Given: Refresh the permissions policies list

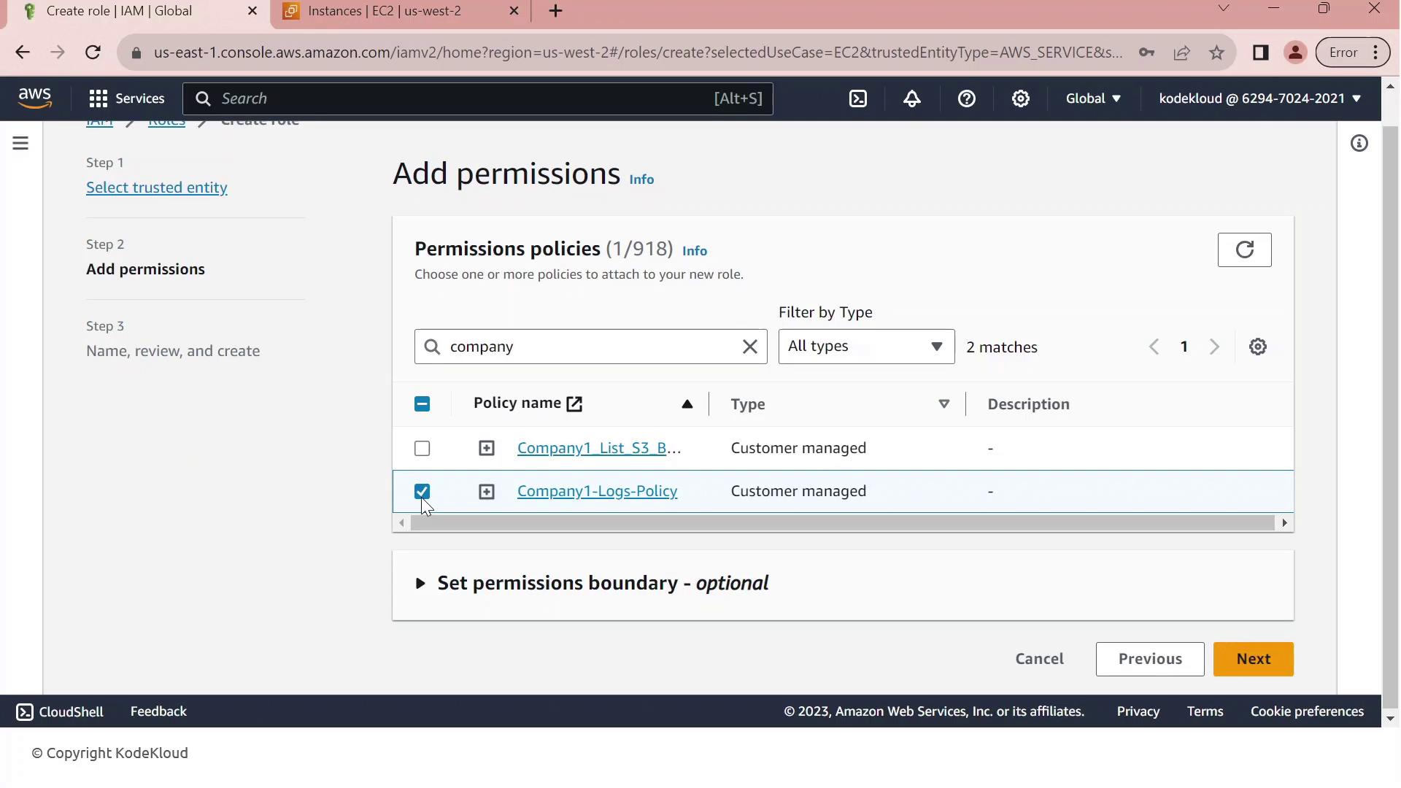Looking at the screenshot, I should click(x=1244, y=250).
